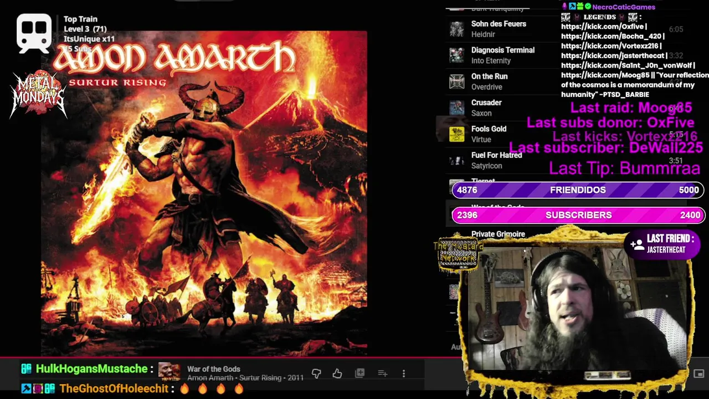
Task: Play queue track Fuel For Hatred
Action: click(x=496, y=155)
